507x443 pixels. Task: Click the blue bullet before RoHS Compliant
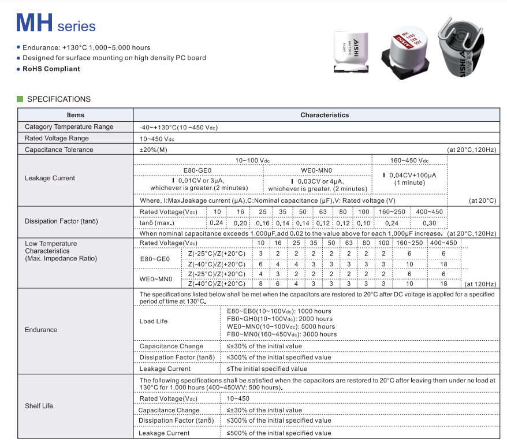pos(18,69)
